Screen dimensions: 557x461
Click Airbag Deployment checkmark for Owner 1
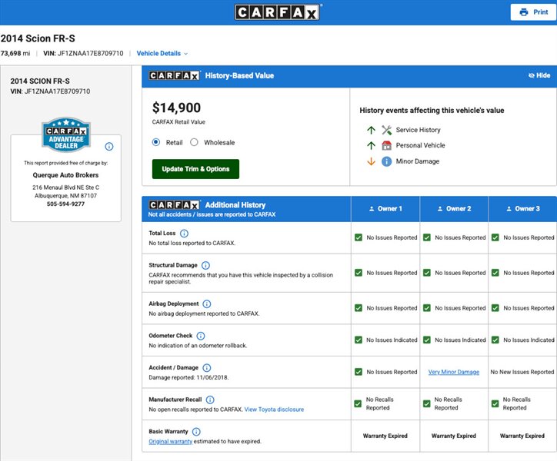click(359, 308)
